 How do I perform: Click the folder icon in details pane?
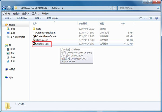pos(8,106)
